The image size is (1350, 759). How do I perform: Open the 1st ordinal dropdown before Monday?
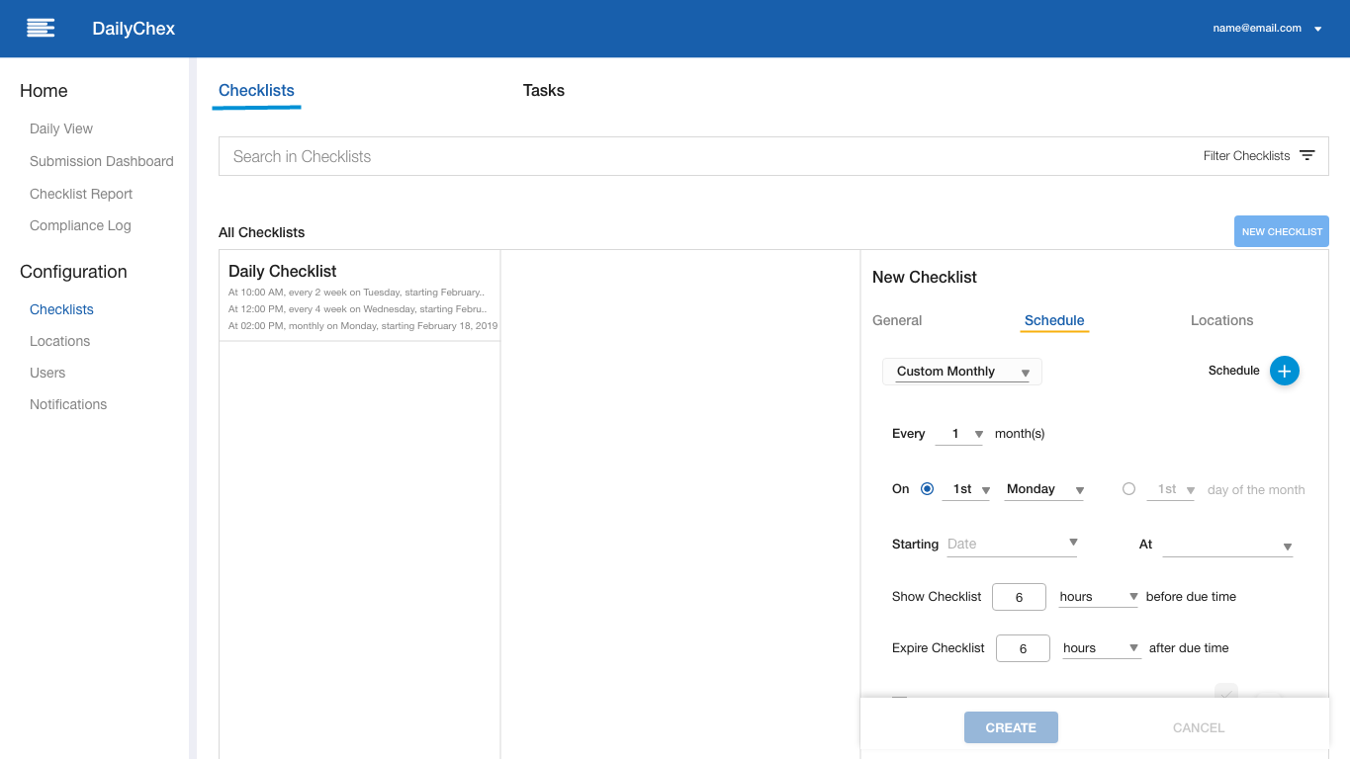pos(966,489)
